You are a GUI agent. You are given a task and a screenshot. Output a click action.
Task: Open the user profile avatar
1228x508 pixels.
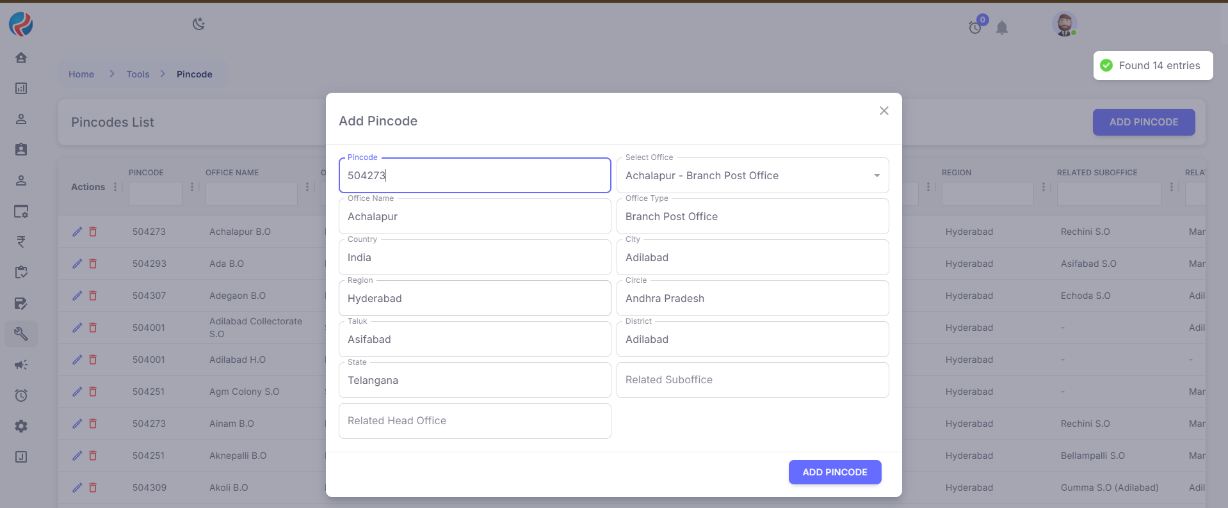click(x=1064, y=24)
